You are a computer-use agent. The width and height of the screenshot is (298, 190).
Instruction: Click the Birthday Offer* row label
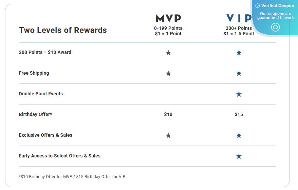[x=35, y=114]
